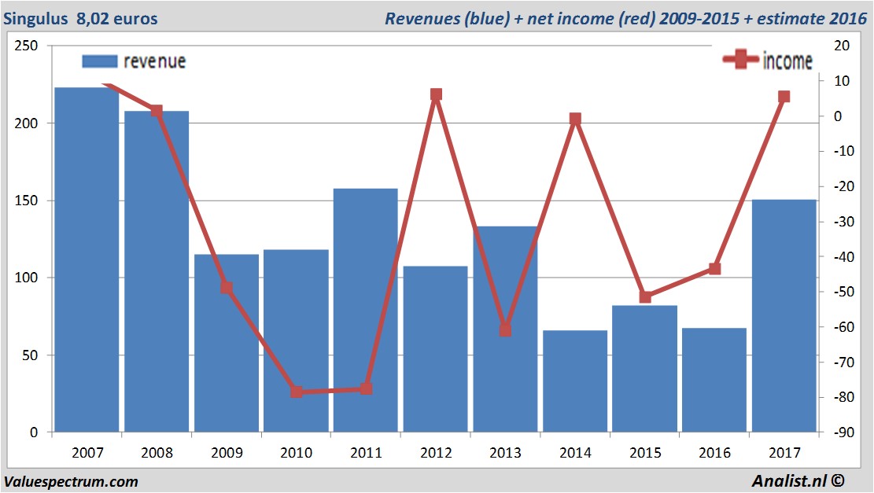Click the red income legend marker

pyautogui.click(x=740, y=59)
